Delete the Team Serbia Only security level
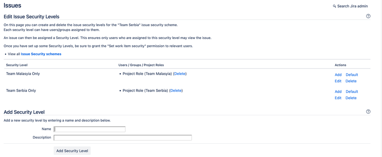382x157 pixels. 351,98
